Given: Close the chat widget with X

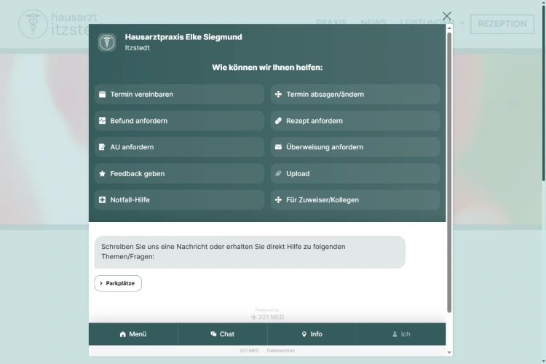Looking at the screenshot, I should click(447, 16).
